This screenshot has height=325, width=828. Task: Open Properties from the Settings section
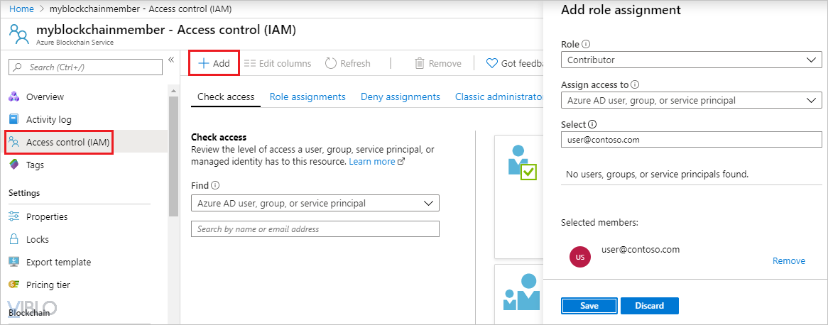47,216
